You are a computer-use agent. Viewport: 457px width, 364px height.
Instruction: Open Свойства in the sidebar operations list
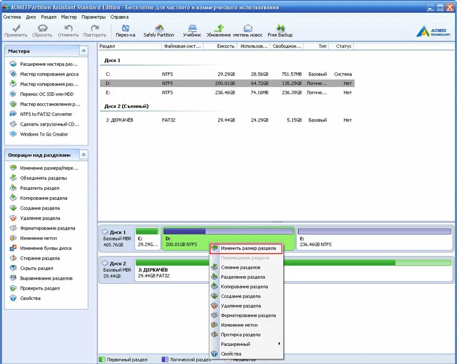[x=30, y=298]
